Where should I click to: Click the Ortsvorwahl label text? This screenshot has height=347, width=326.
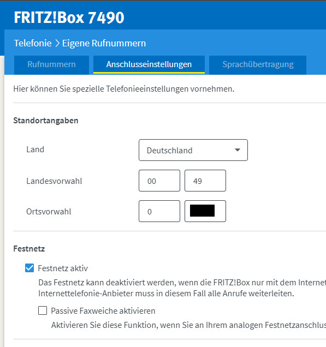click(49, 212)
